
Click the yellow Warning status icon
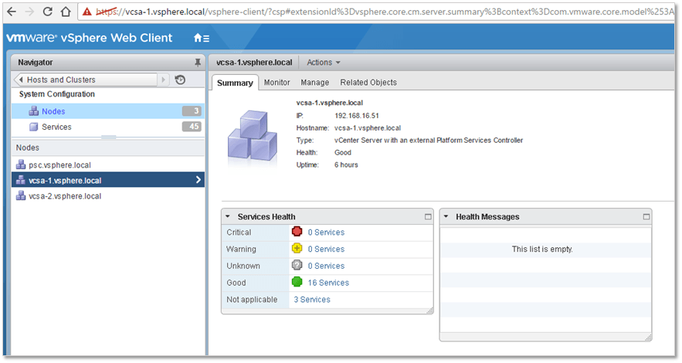[x=297, y=248]
